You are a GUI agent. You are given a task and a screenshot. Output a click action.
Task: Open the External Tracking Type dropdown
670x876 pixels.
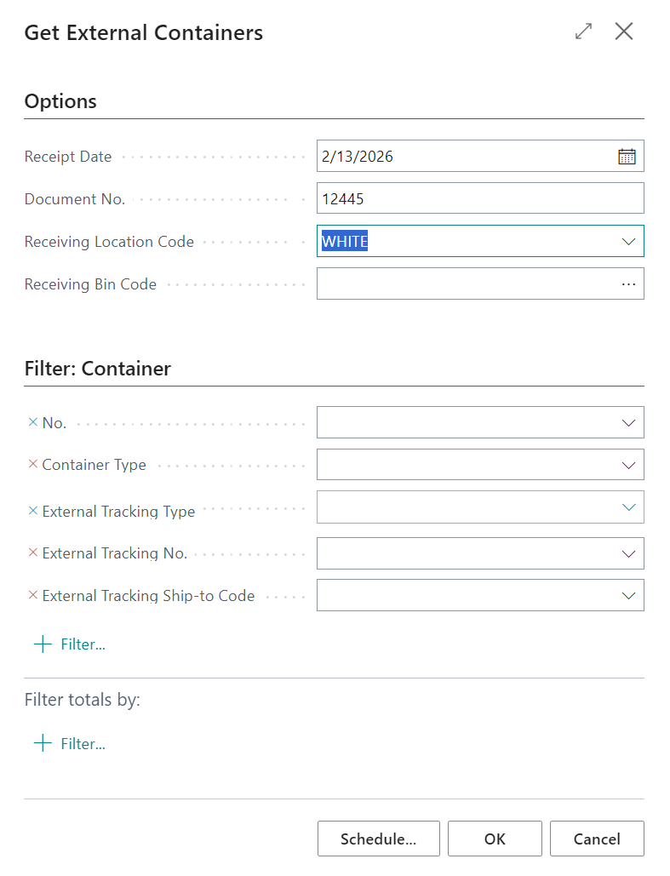[628, 507]
